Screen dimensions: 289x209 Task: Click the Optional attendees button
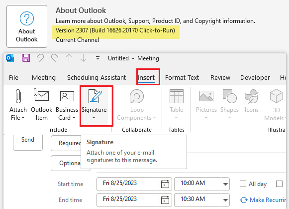(x=66, y=163)
